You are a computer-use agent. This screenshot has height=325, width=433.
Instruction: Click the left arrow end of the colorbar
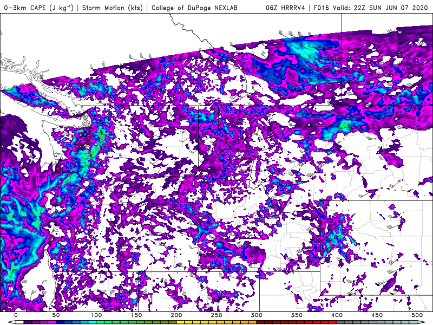click(x=12, y=322)
